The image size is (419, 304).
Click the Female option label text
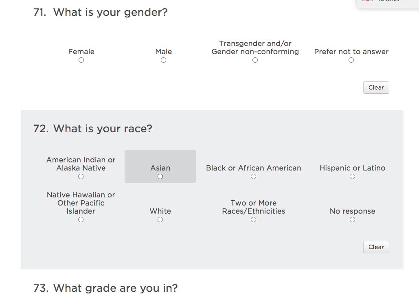click(x=81, y=51)
